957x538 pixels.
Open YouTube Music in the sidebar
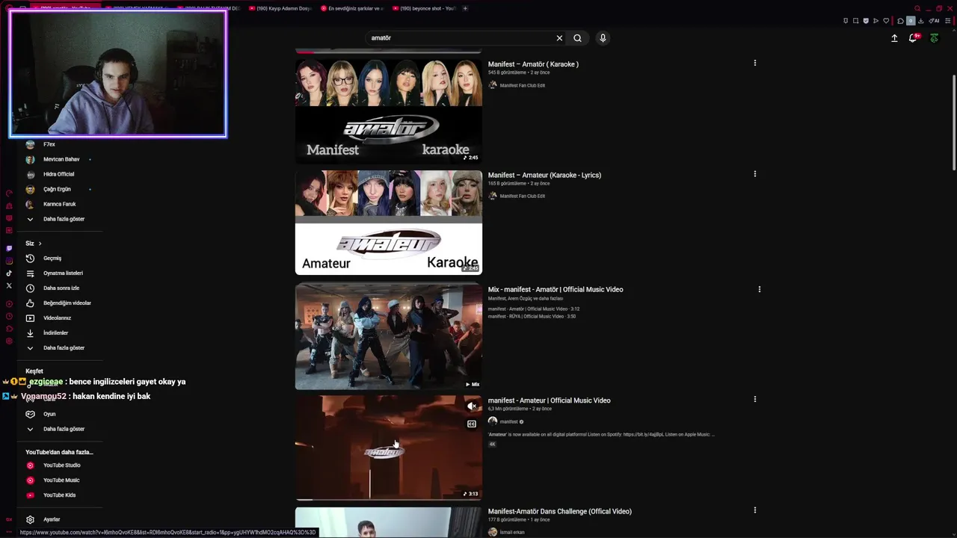coord(60,480)
